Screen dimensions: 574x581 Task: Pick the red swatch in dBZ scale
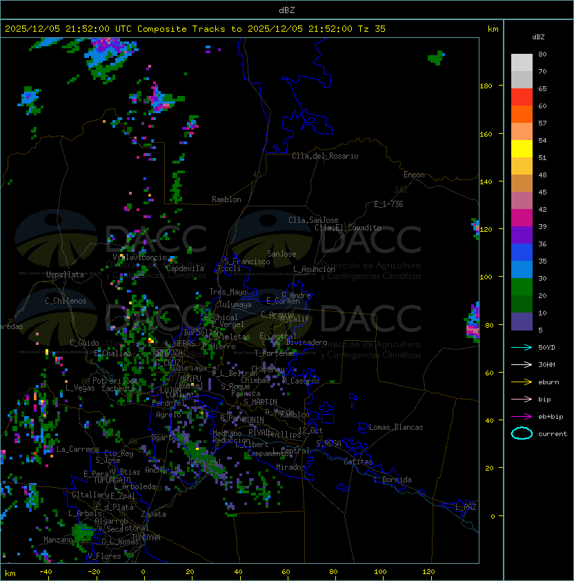522,97
